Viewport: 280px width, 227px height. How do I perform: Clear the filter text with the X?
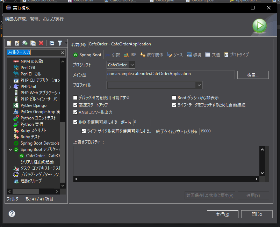point(63,53)
